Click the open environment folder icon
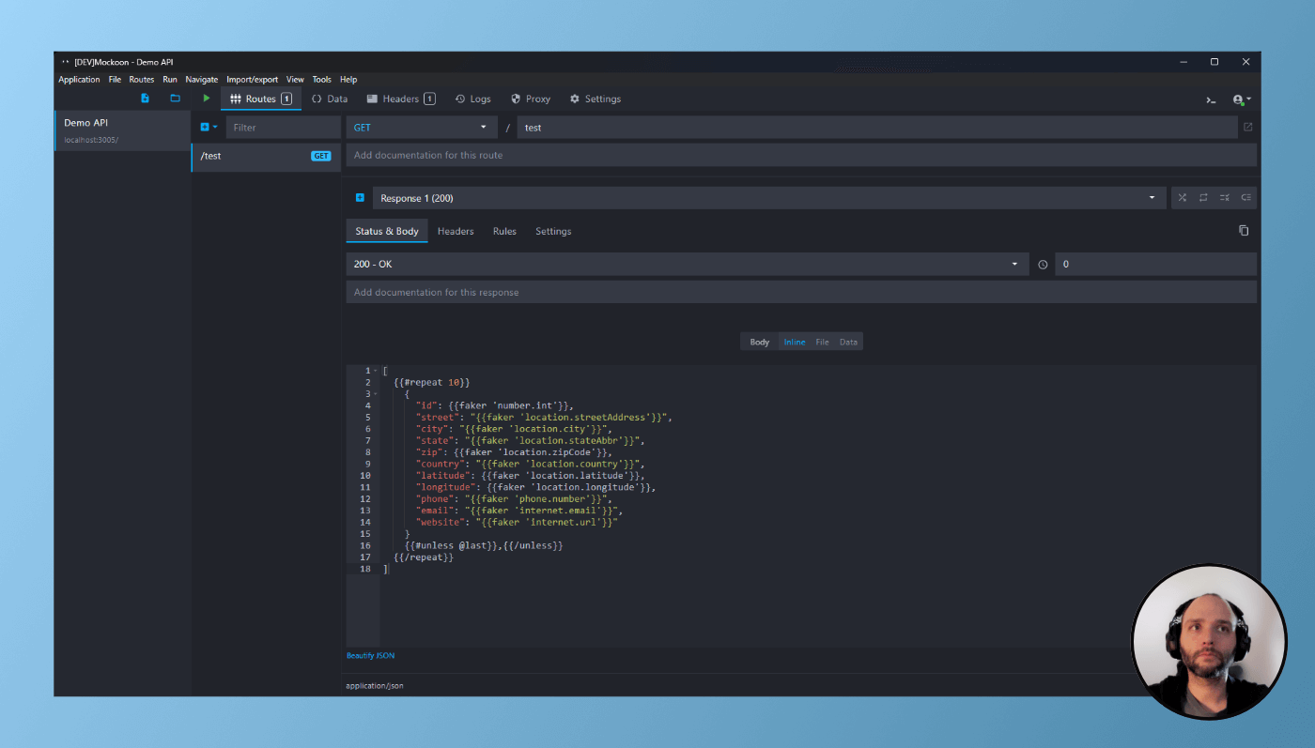 [x=175, y=99]
